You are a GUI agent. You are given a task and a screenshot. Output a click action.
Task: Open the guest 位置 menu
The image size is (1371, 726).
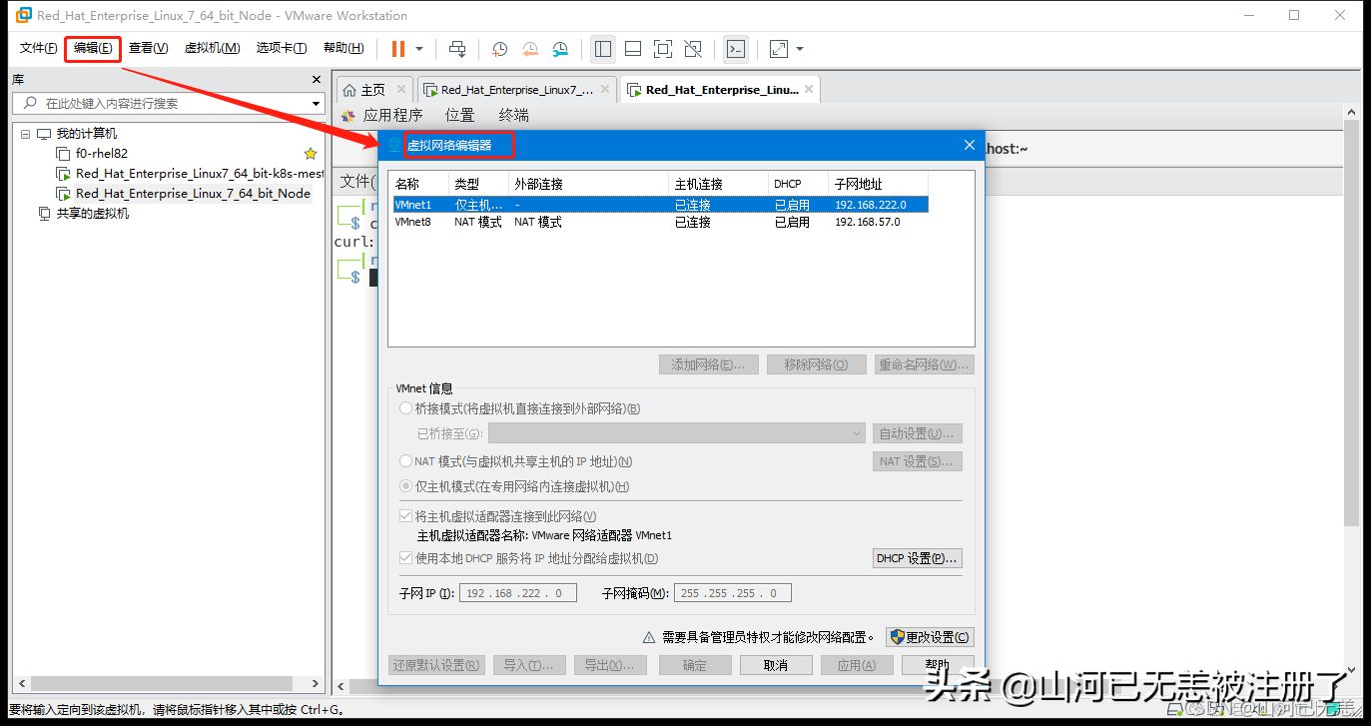point(460,115)
